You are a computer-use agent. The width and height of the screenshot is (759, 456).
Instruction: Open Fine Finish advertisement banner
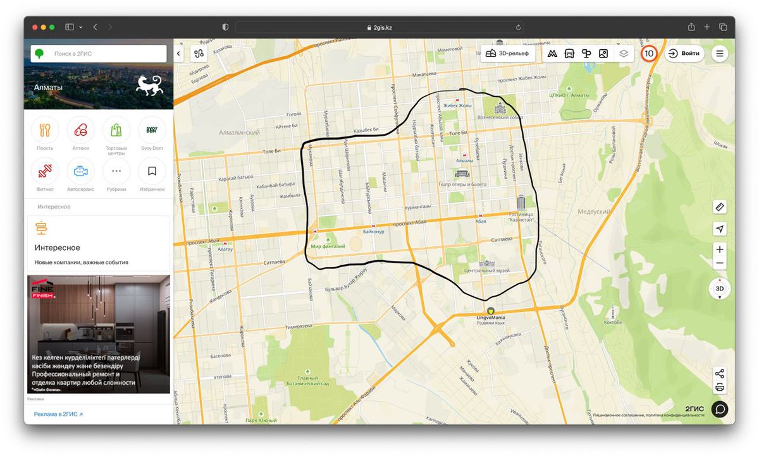click(x=98, y=334)
